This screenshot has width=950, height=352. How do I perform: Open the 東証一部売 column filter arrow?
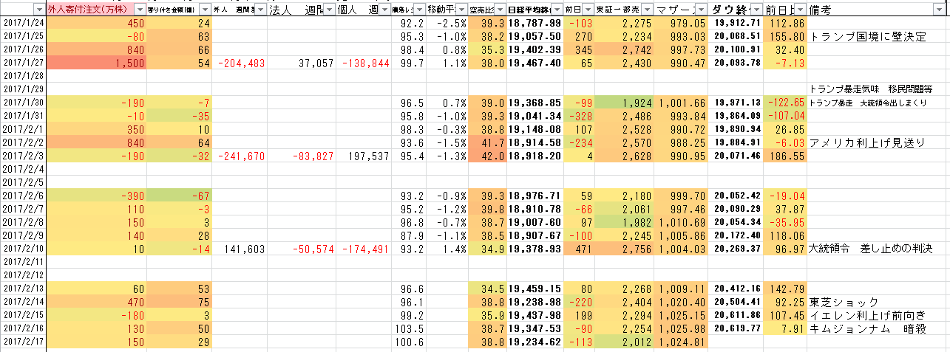[646, 10]
